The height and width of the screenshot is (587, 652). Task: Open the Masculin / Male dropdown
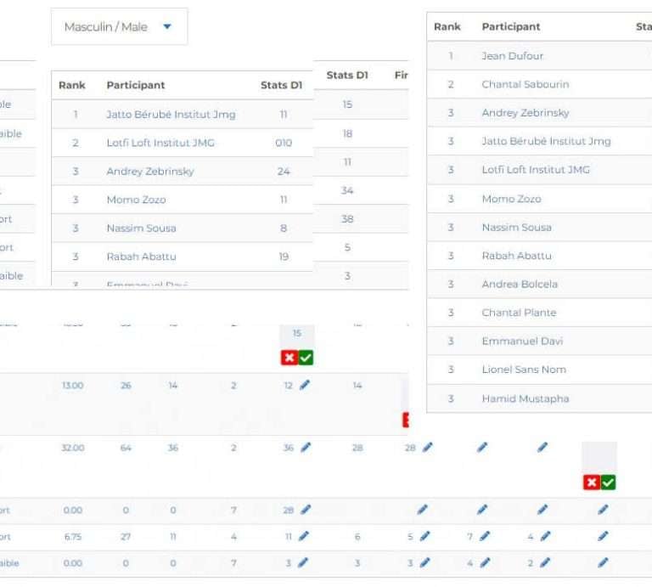[x=119, y=27]
